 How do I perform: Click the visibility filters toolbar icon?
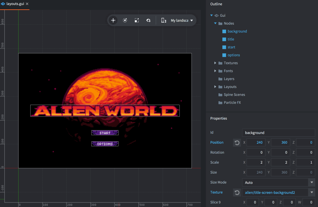coord(149,20)
